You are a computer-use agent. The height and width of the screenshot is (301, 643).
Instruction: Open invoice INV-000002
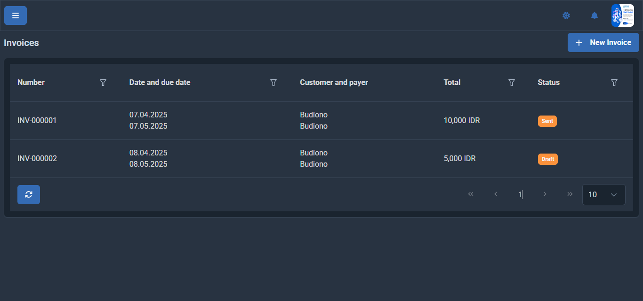[x=37, y=159]
